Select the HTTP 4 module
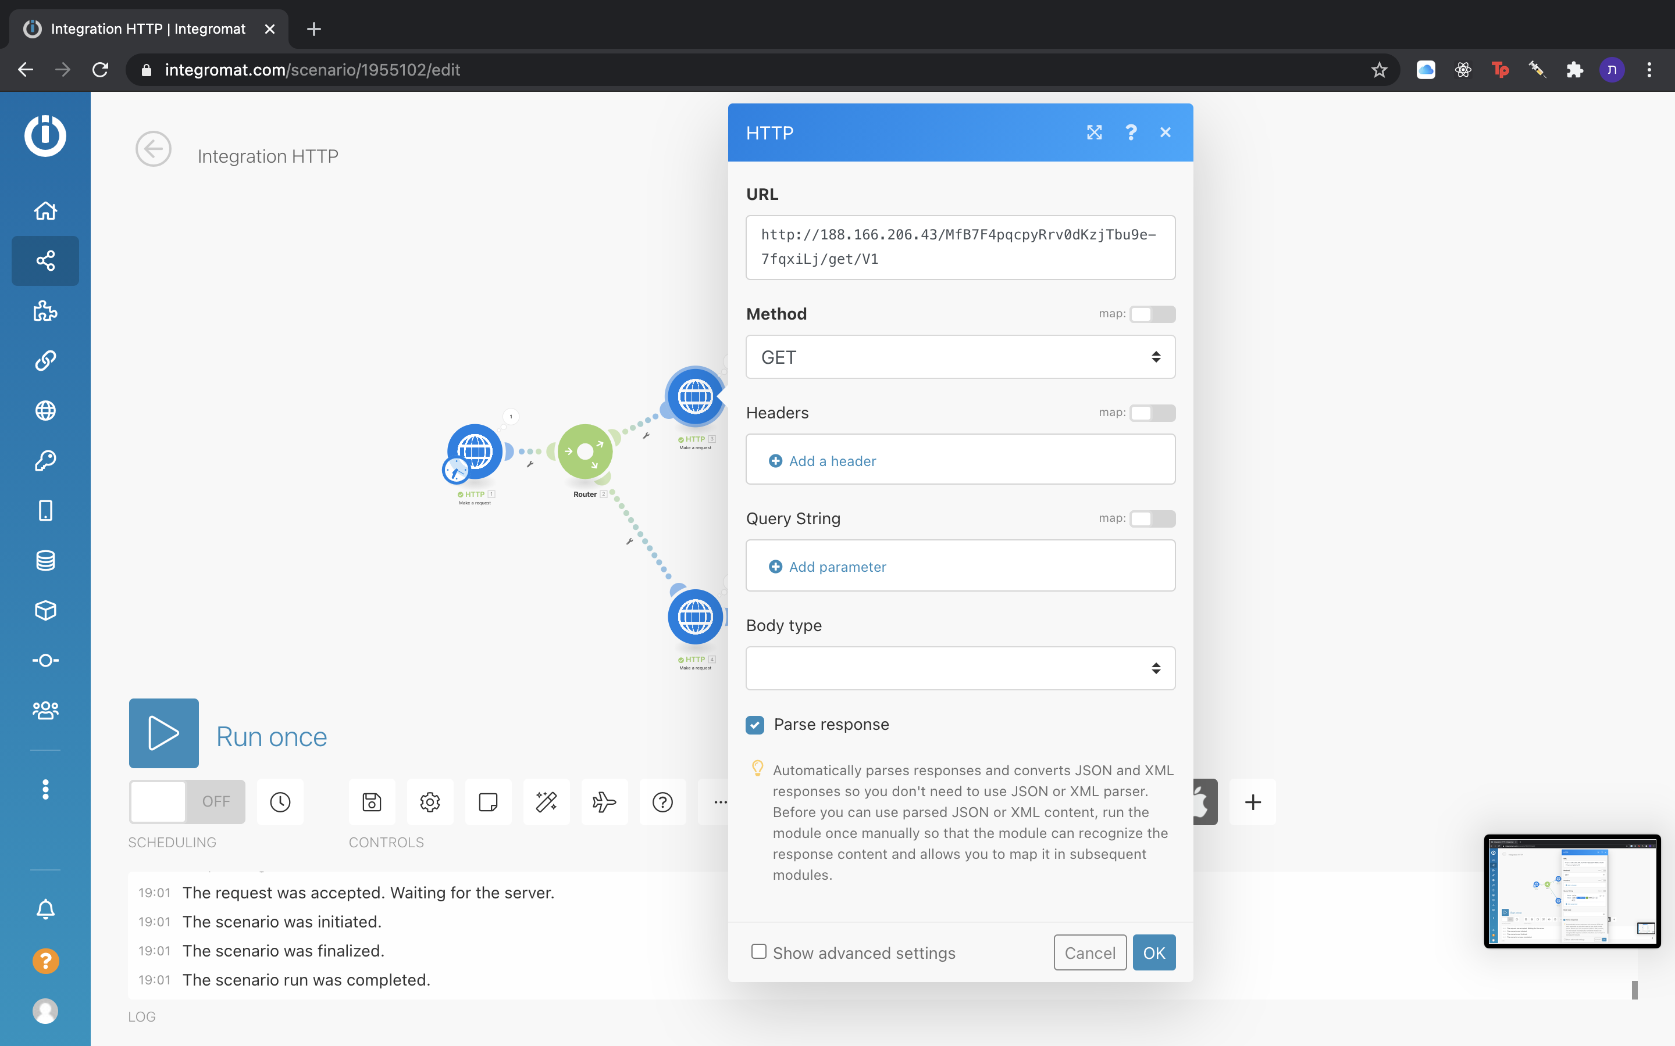 [x=695, y=617]
